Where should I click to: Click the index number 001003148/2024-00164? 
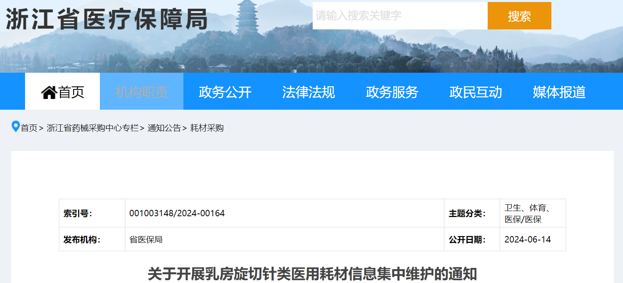(177, 213)
